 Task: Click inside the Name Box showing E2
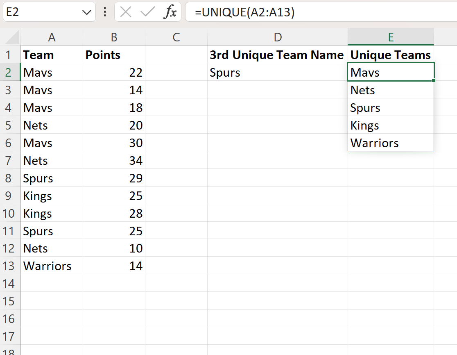(x=41, y=12)
